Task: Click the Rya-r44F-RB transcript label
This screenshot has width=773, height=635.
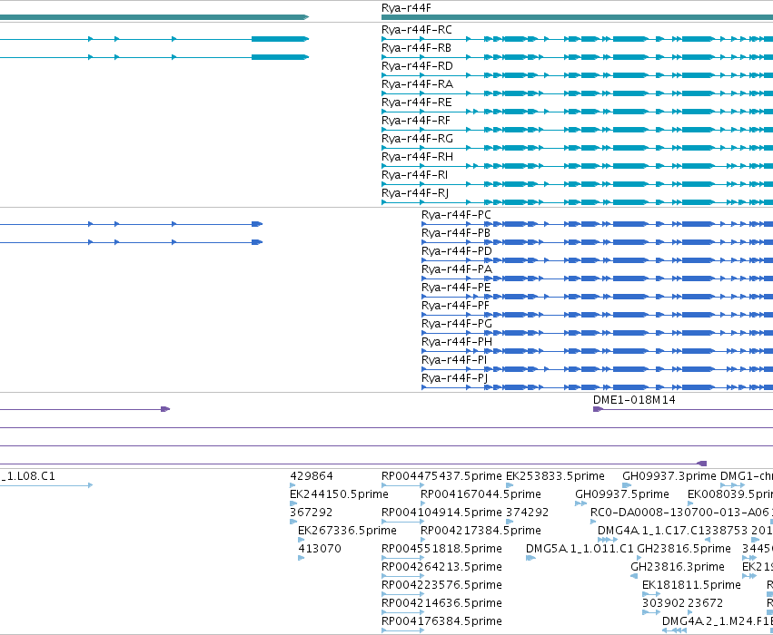Action: [416, 48]
